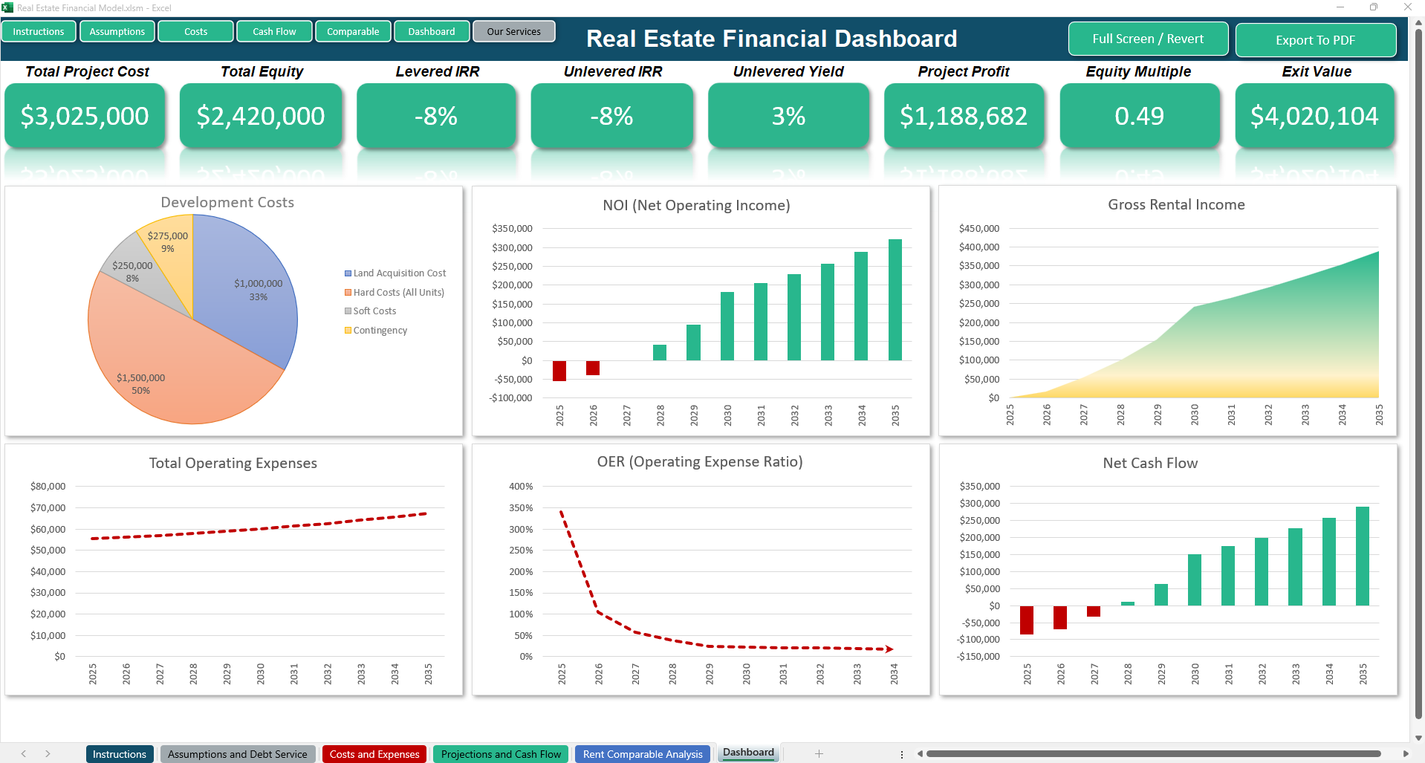
Task: Click the Cash Flow navigation button
Action: 274,32
